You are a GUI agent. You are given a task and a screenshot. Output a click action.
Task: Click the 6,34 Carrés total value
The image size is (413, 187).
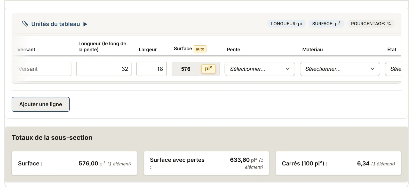(363, 163)
